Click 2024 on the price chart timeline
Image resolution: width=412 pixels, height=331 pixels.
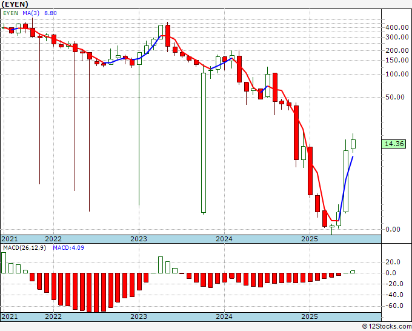(x=224, y=239)
